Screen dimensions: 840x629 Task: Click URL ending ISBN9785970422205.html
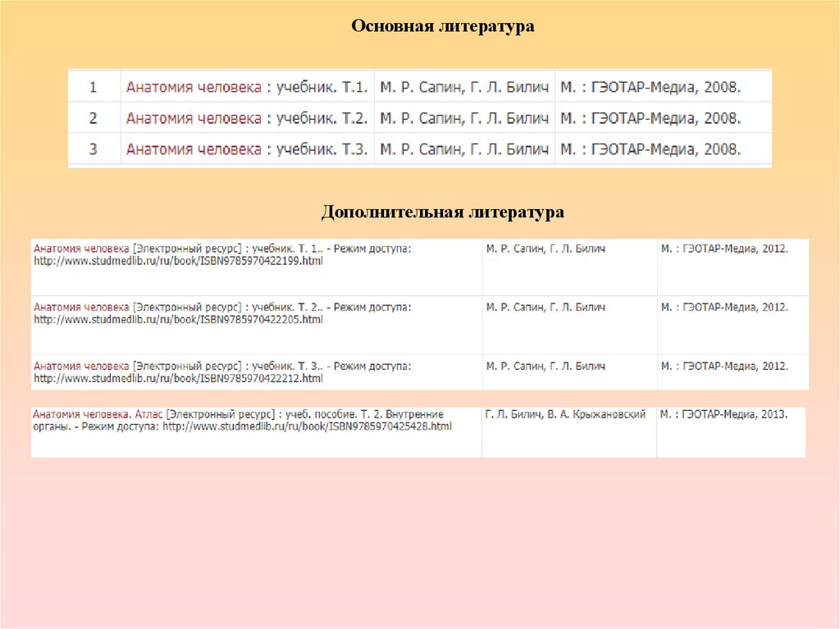click(x=178, y=320)
